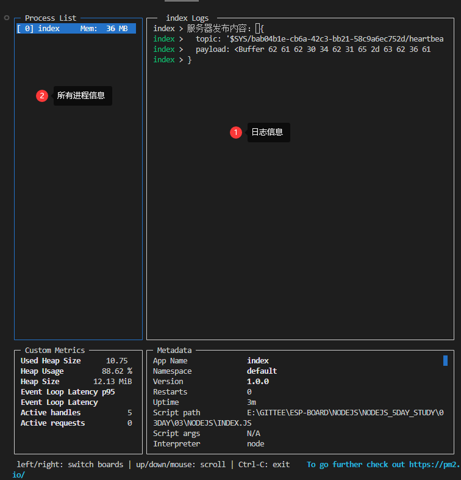The image size is (461, 480).
Task: Select the index process in Process List
Action: 76,29
